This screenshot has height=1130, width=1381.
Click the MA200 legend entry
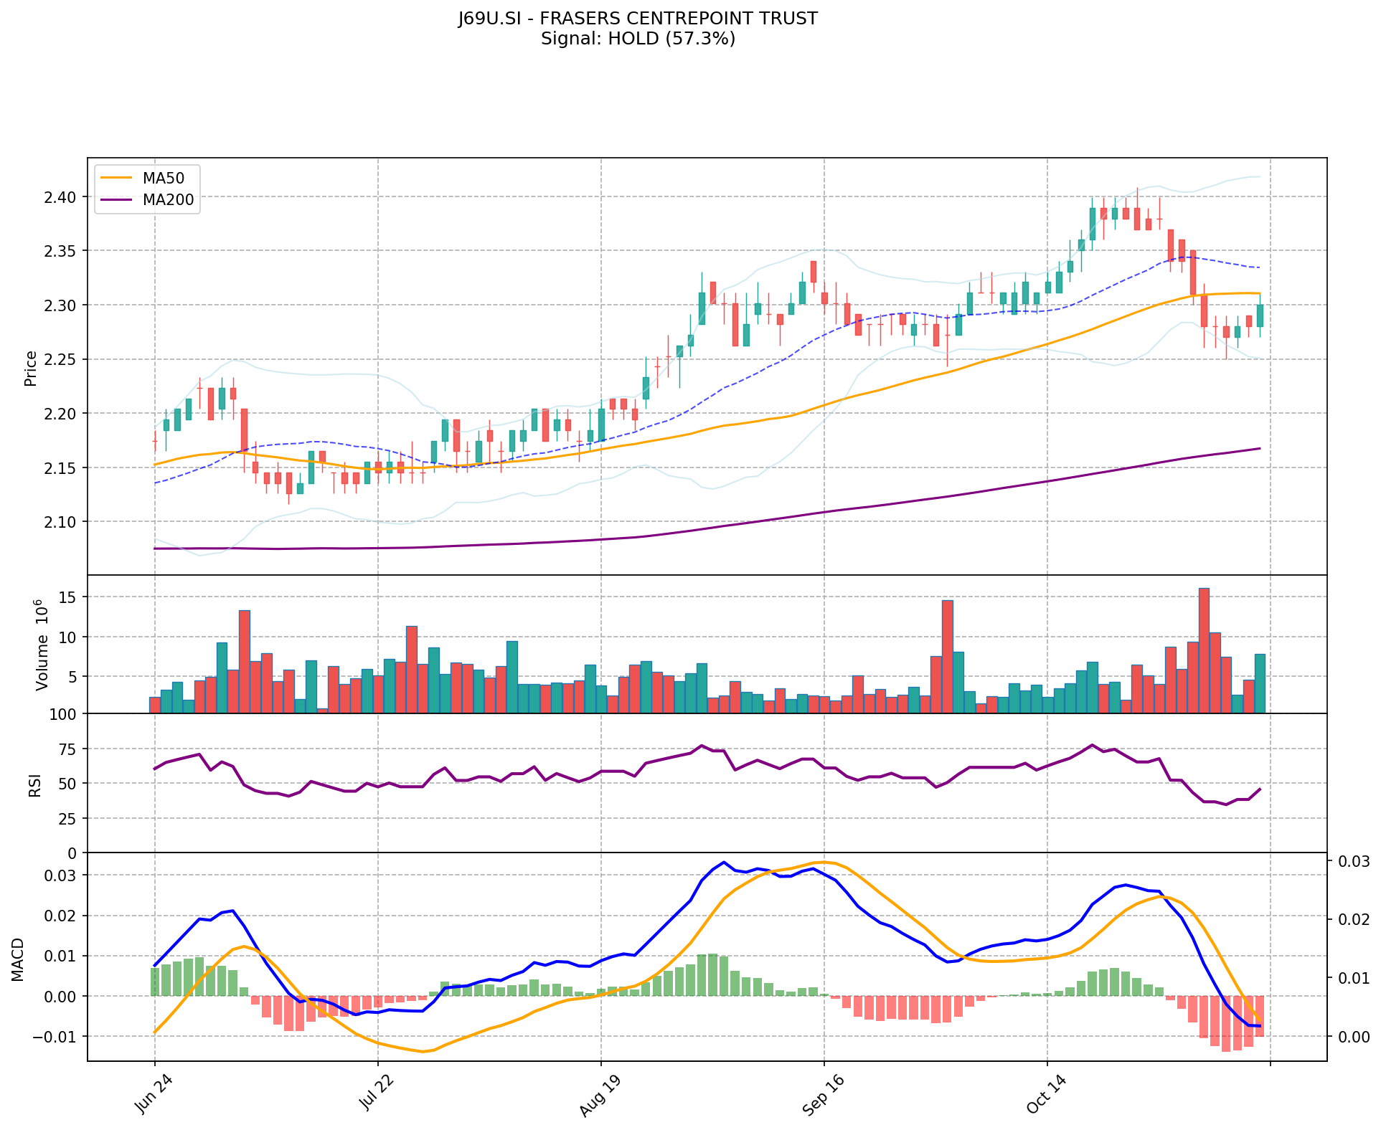point(168,200)
